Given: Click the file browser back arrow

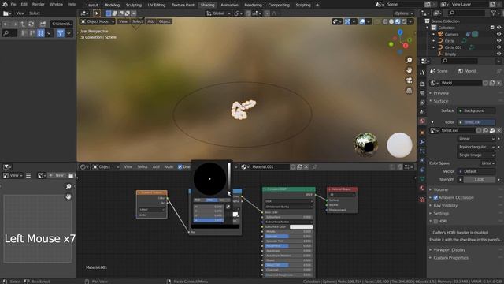Looking at the screenshot, I should tap(6, 24).
